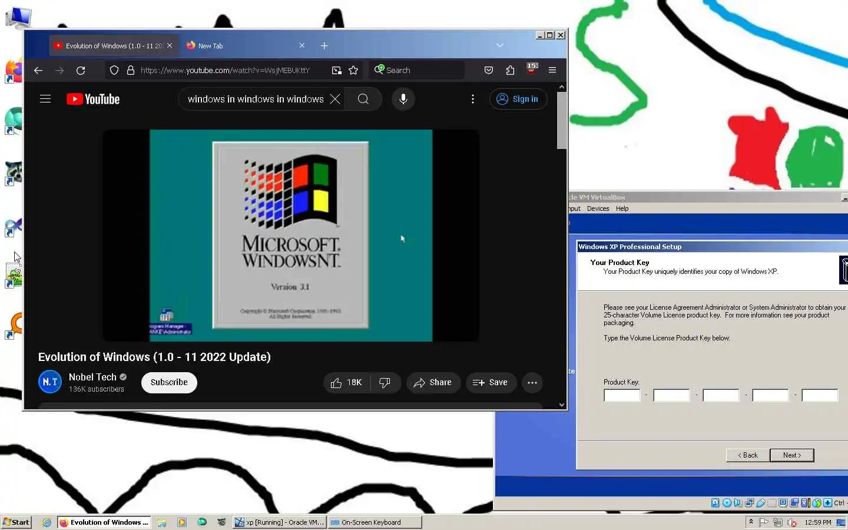Click Next in Windows XP Setup

792,455
